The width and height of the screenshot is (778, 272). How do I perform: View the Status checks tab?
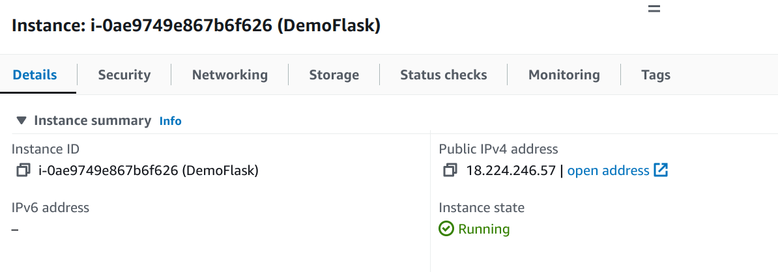click(444, 75)
